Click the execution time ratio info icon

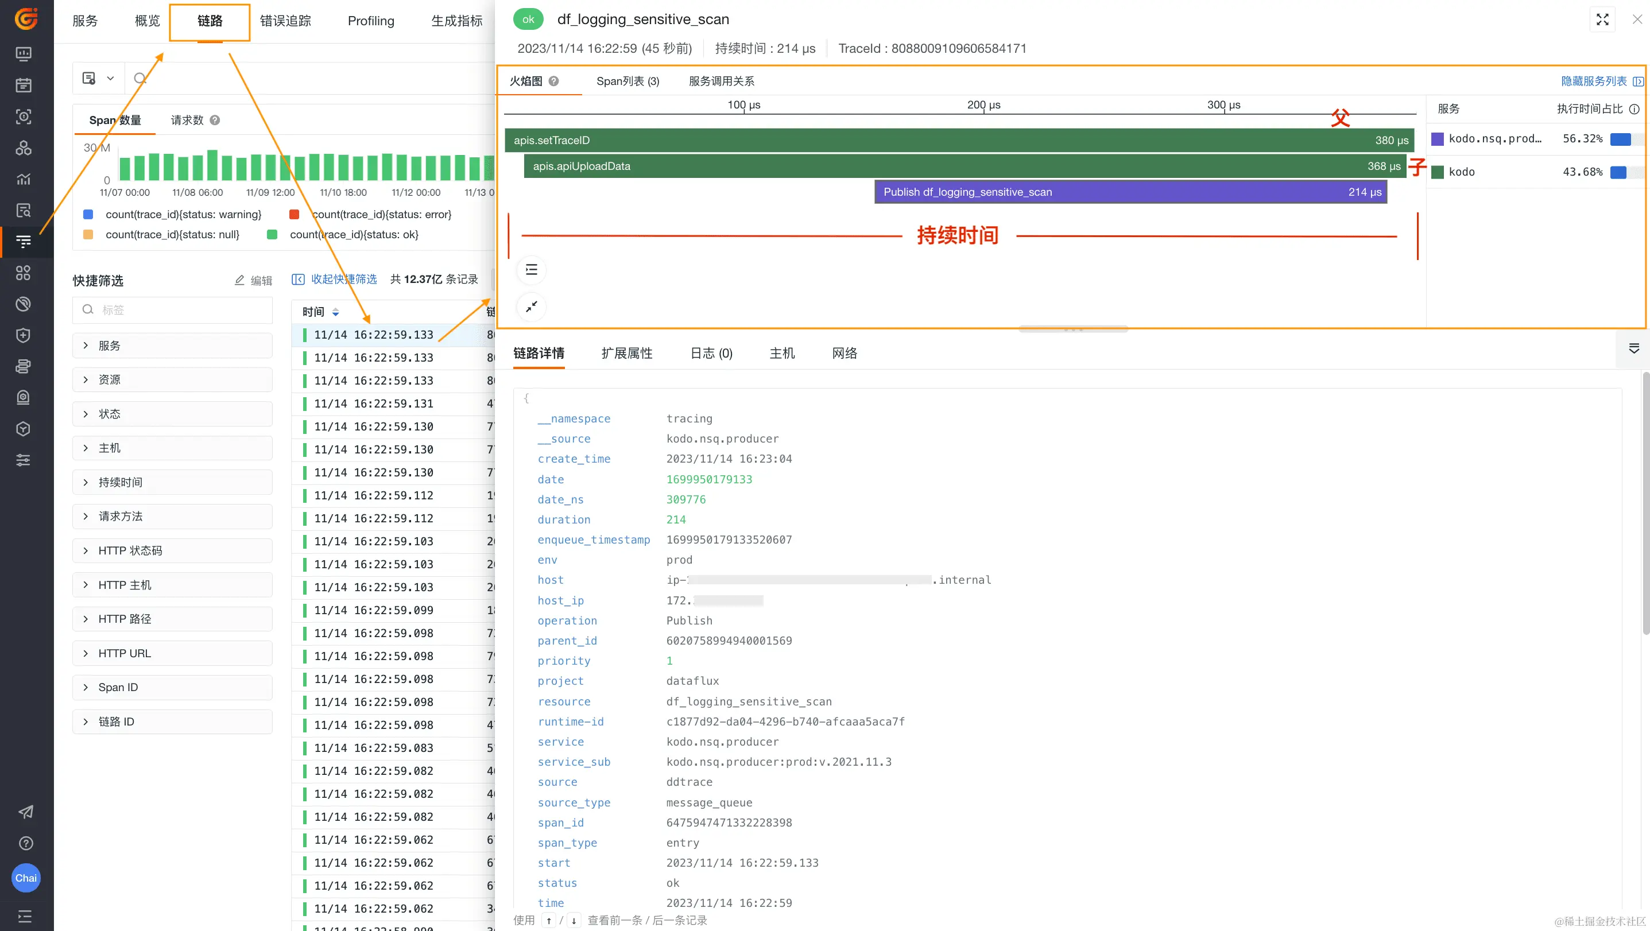coord(1634,109)
